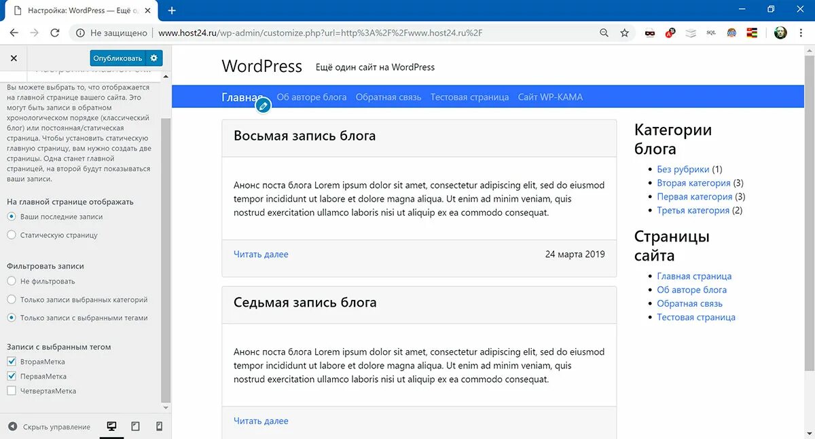Open the Chrome profile avatar

click(780, 33)
